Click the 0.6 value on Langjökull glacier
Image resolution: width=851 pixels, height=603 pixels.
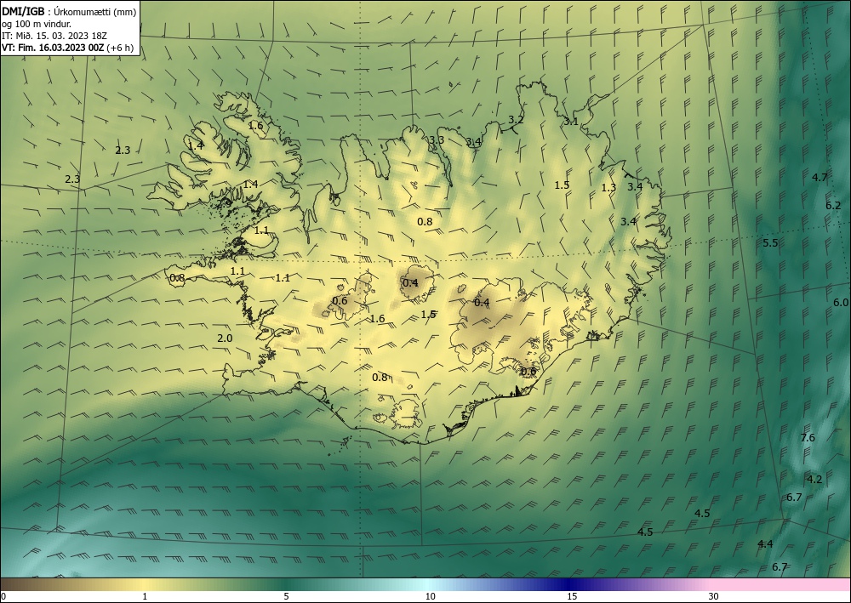point(340,301)
